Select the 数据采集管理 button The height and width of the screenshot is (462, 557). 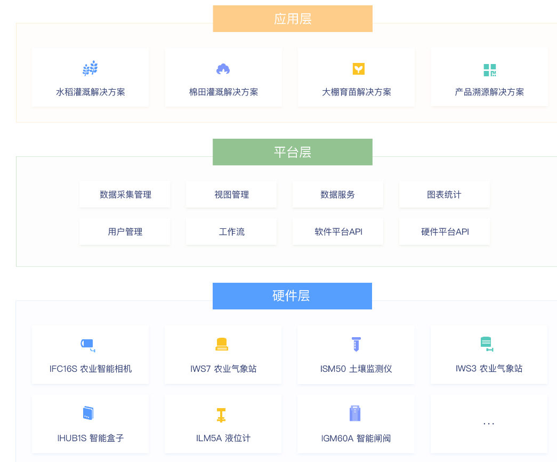tap(125, 195)
